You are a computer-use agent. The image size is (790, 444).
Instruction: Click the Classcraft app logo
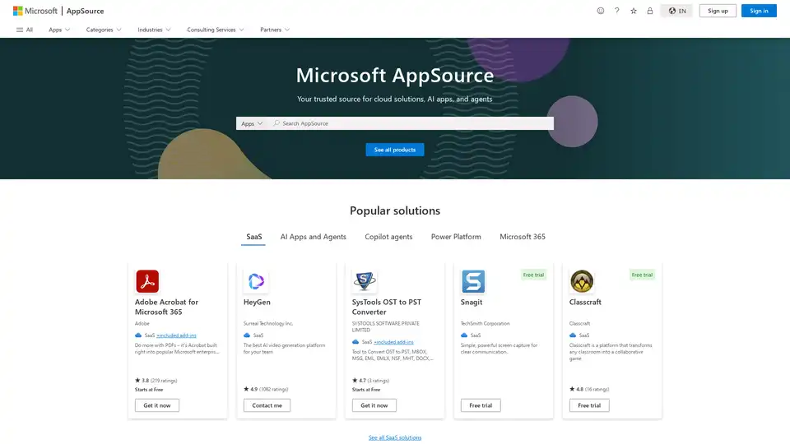click(582, 281)
